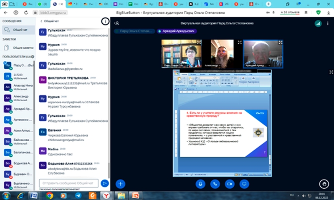Image resolution: width=334 pixels, height=200 pixels.
Task: Fullscreen the Аркадий Аркад... webcam video
Action: [x=280, y=42]
